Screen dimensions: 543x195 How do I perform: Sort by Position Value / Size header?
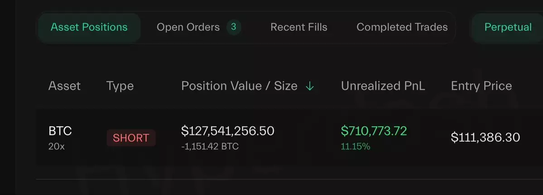pyautogui.click(x=239, y=86)
